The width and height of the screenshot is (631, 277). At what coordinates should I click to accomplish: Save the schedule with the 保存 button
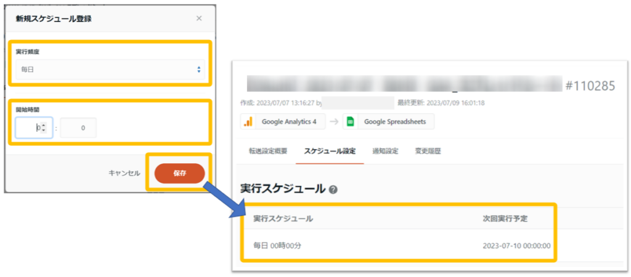(179, 174)
